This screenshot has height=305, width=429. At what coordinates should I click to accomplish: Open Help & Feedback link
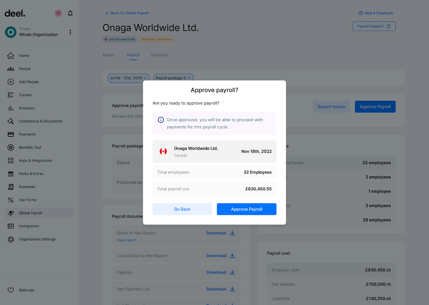tap(376, 13)
